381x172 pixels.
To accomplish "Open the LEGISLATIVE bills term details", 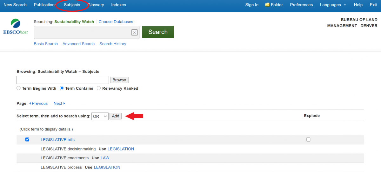I will 57,139.
